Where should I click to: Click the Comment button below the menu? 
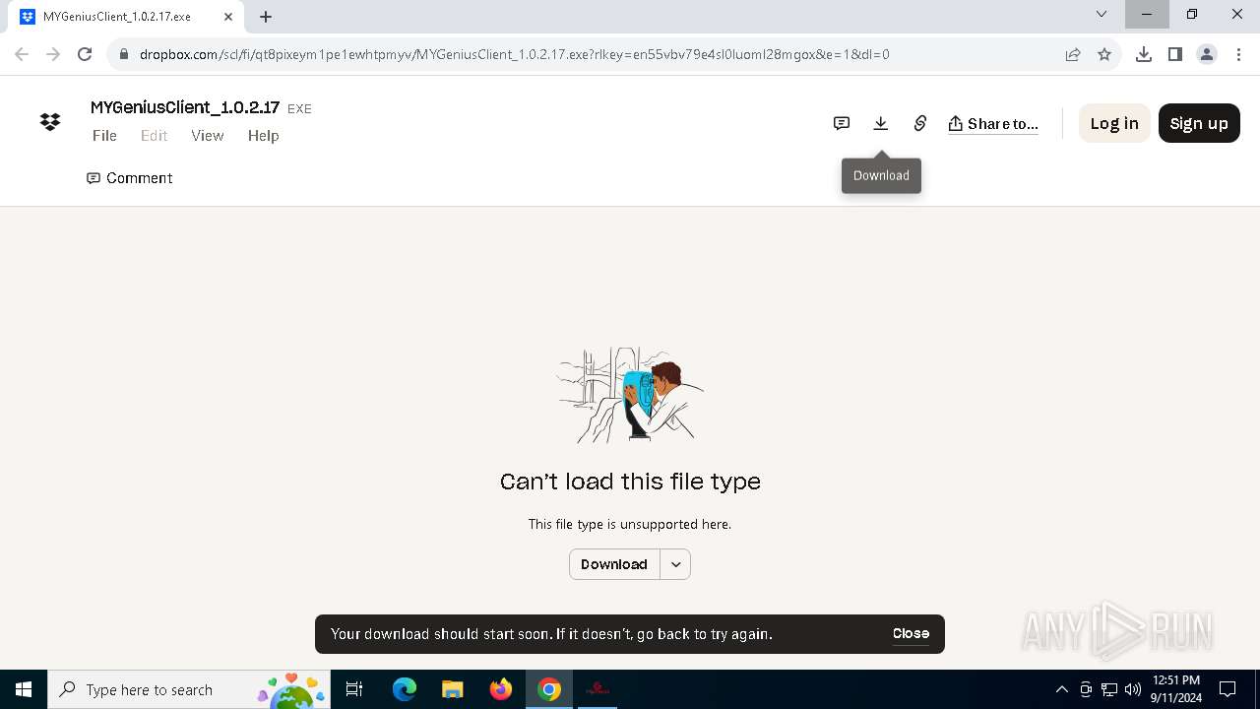(130, 178)
